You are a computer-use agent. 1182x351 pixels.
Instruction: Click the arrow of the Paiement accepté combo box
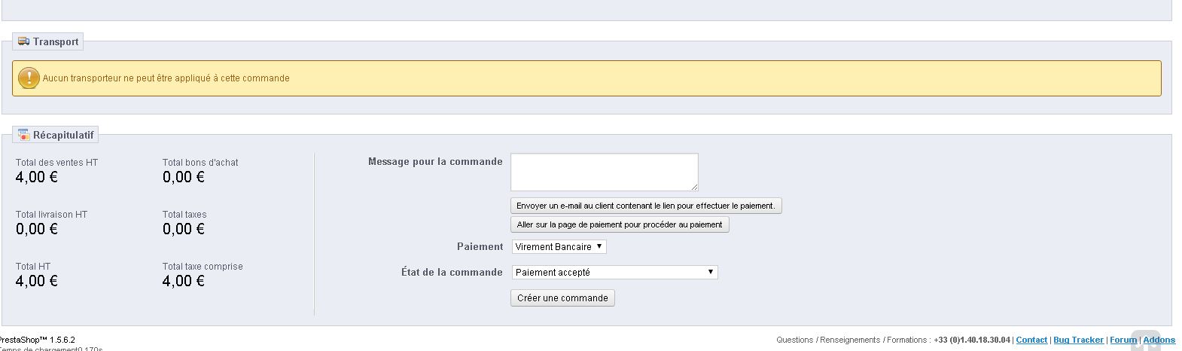click(710, 272)
